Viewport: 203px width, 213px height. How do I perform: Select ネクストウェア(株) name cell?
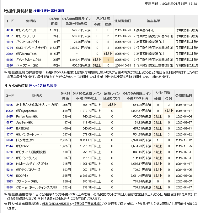click(x=31, y=42)
